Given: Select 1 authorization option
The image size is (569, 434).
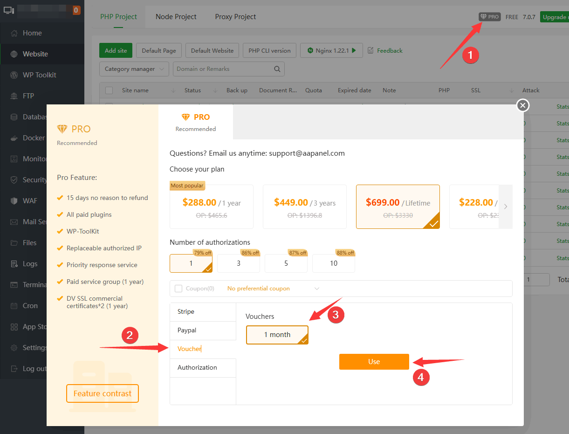Looking at the screenshot, I should (x=191, y=263).
